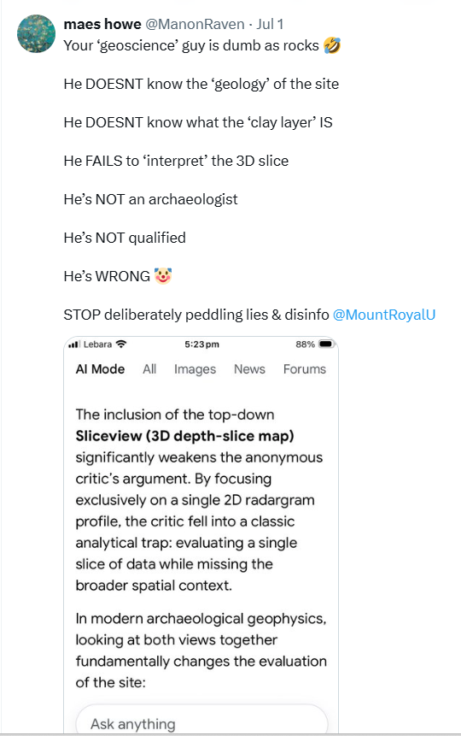
Task: Switch to the News tab
Action: tap(249, 369)
